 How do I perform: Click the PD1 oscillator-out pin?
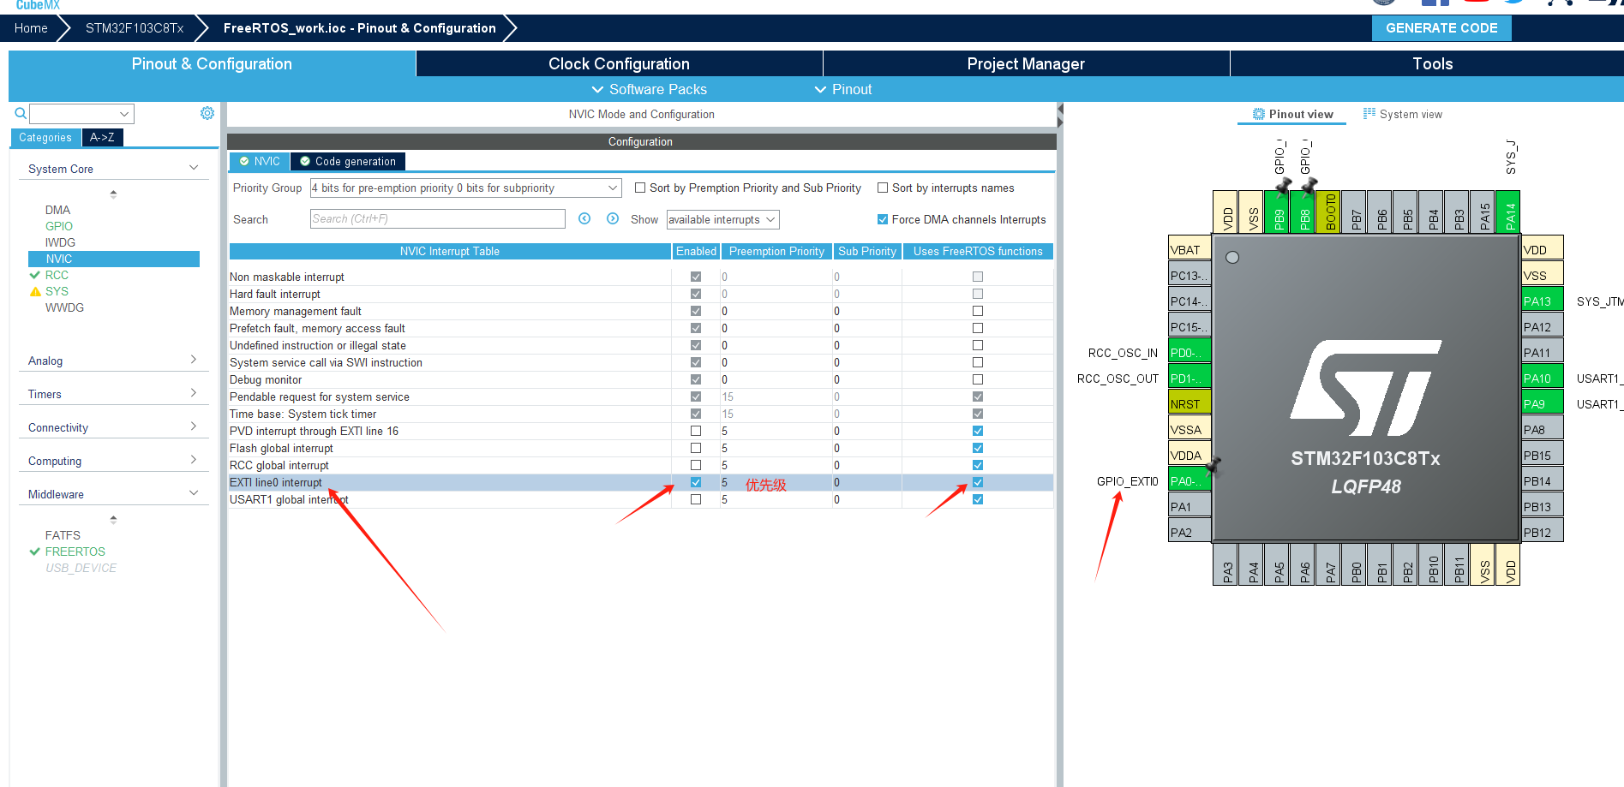point(1190,378)
